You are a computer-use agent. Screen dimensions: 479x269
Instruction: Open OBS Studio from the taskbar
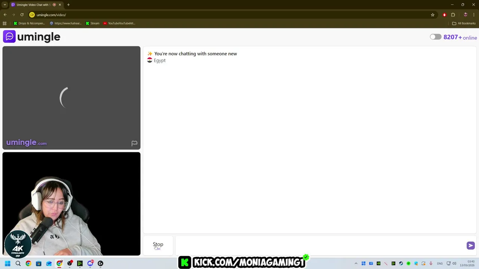(70, 263)
